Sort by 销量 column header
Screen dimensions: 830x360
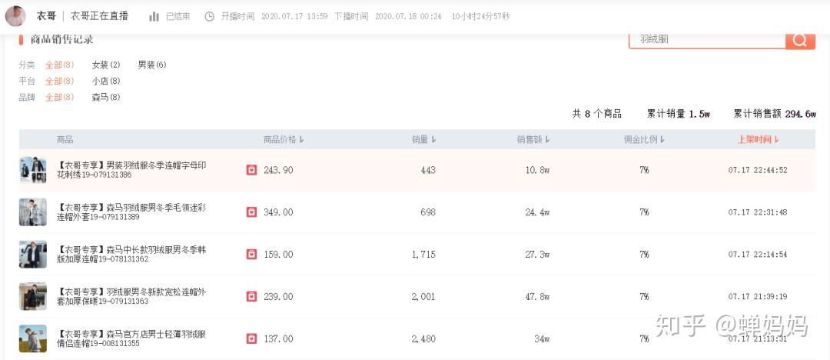(423, 140)
